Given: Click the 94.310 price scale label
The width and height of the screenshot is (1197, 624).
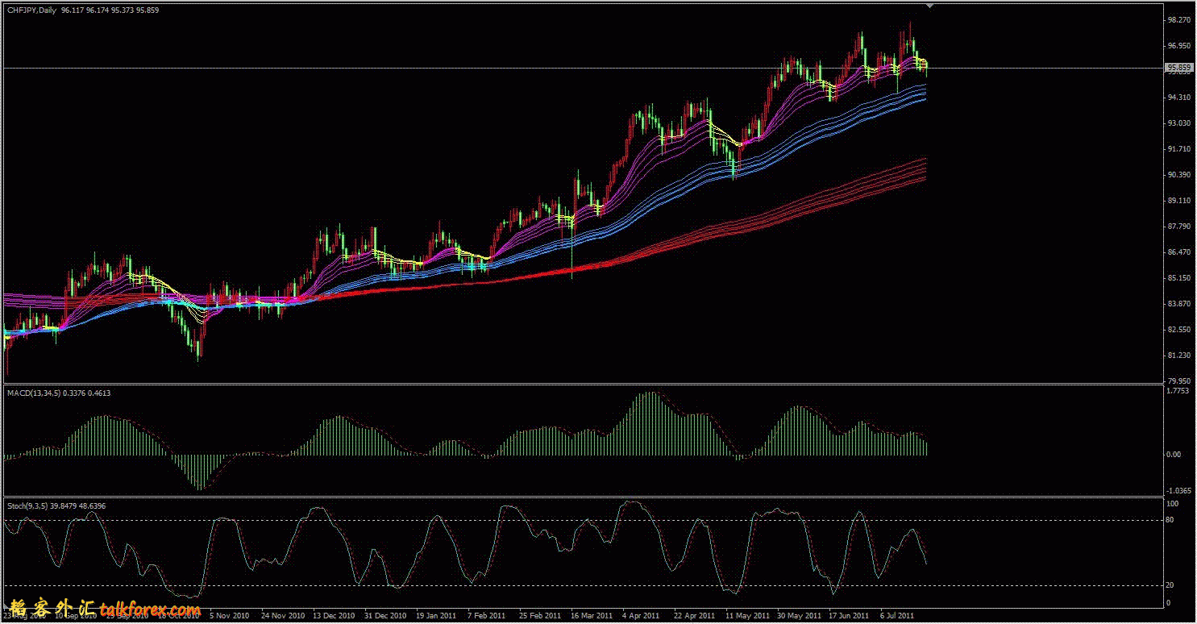Looking at the screenshot, I should pyautogui.click(x=1179, y=98).
